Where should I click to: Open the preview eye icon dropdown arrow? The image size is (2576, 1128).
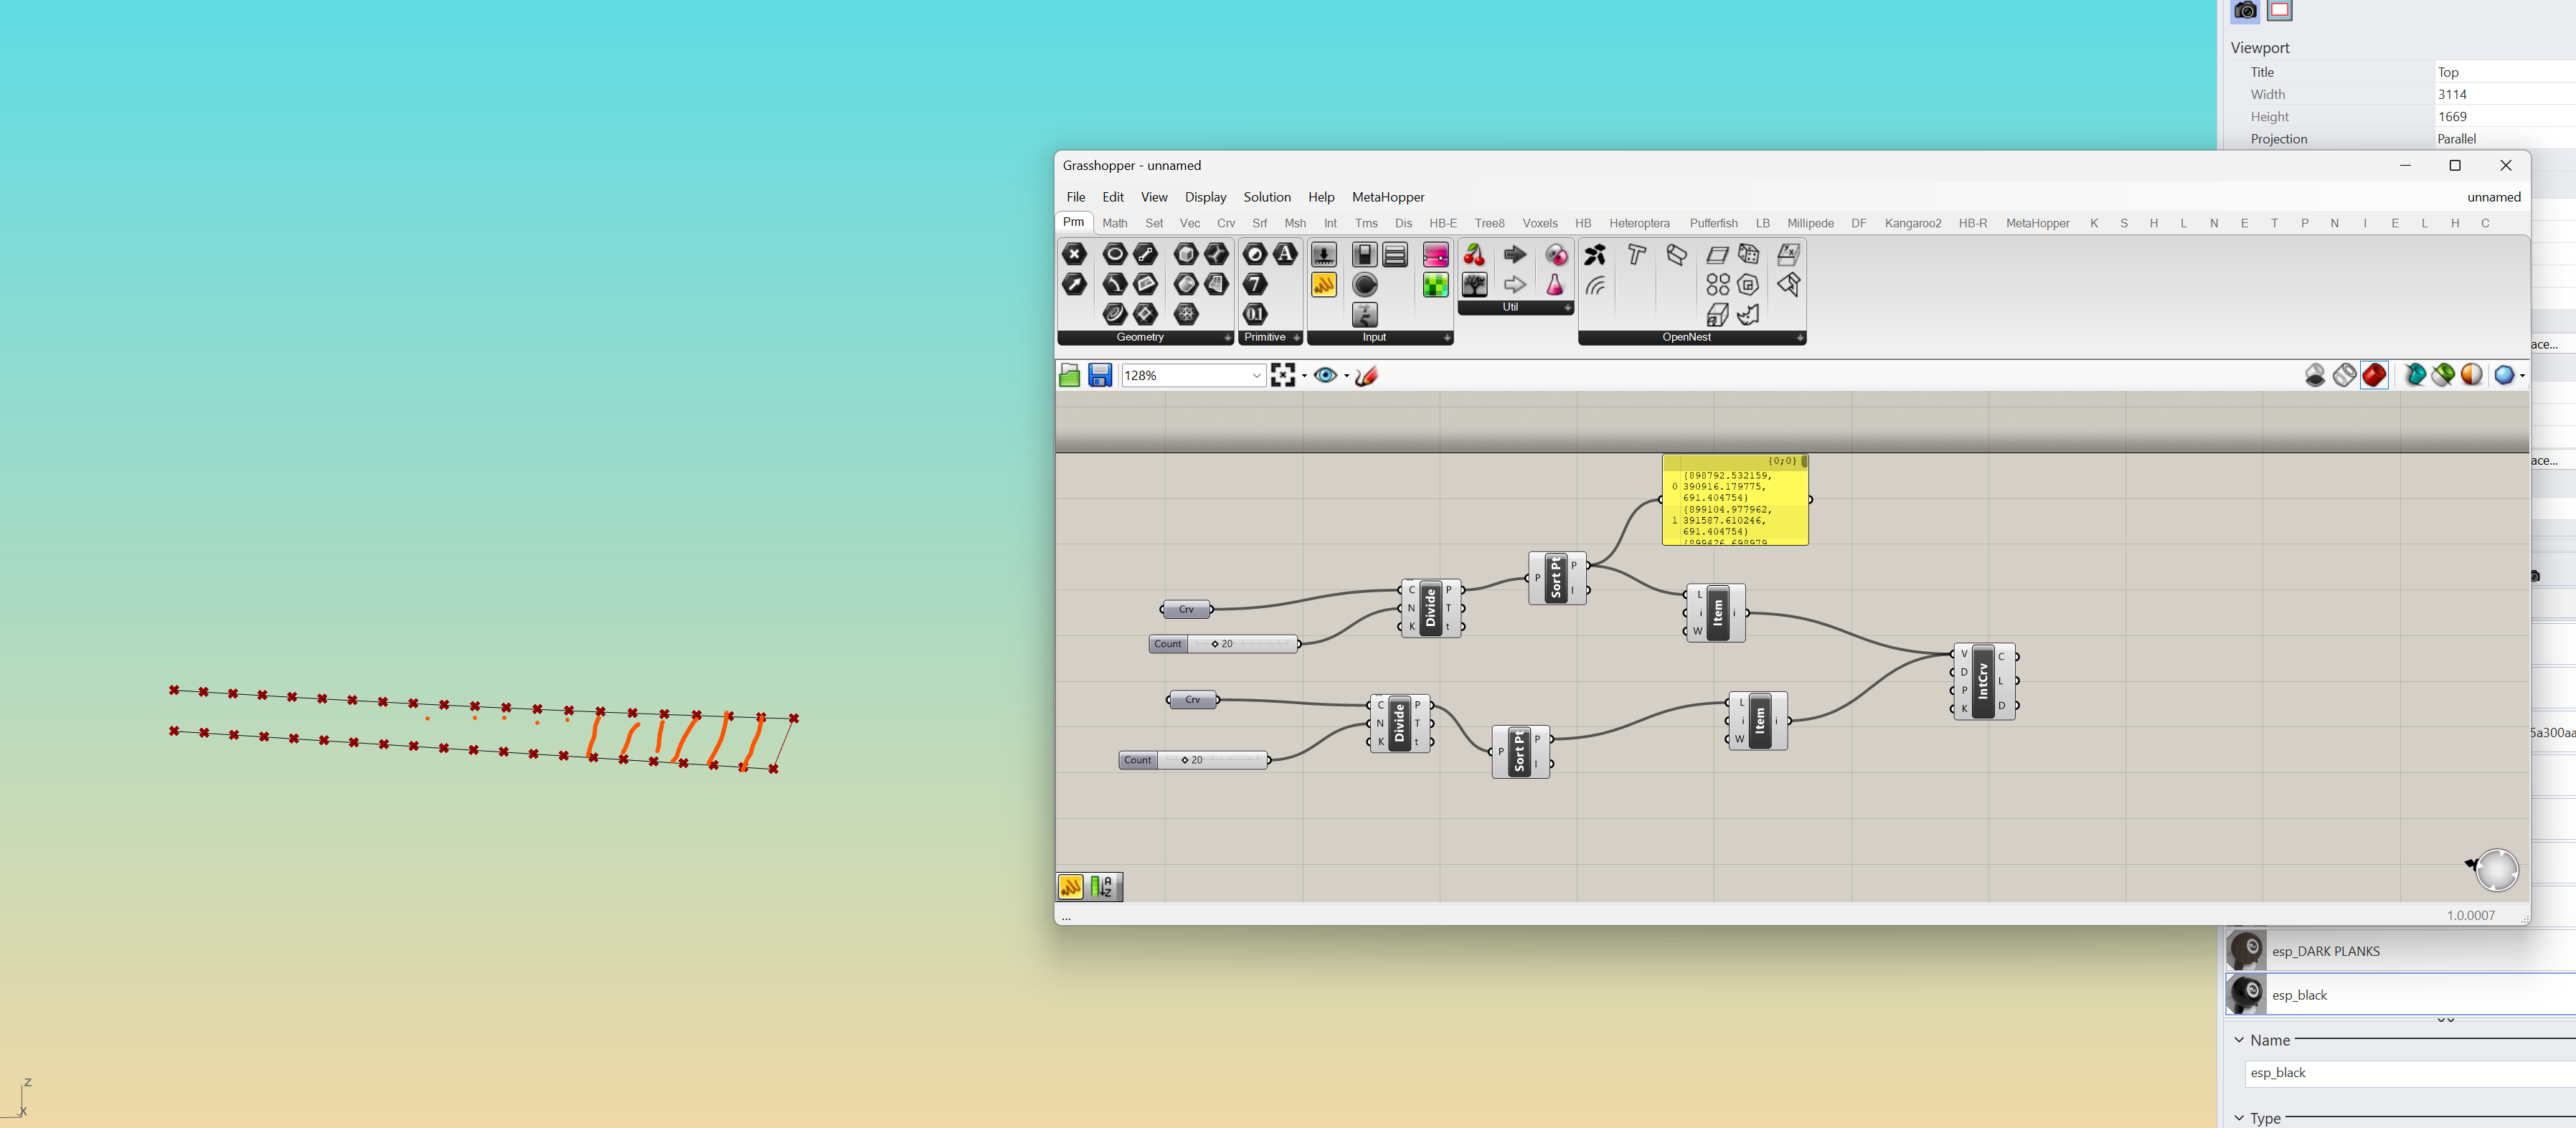(1346, 376)
